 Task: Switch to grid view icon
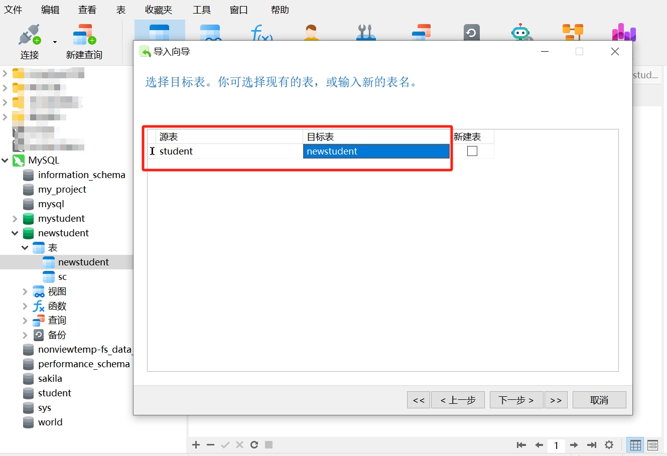(635, 445)
